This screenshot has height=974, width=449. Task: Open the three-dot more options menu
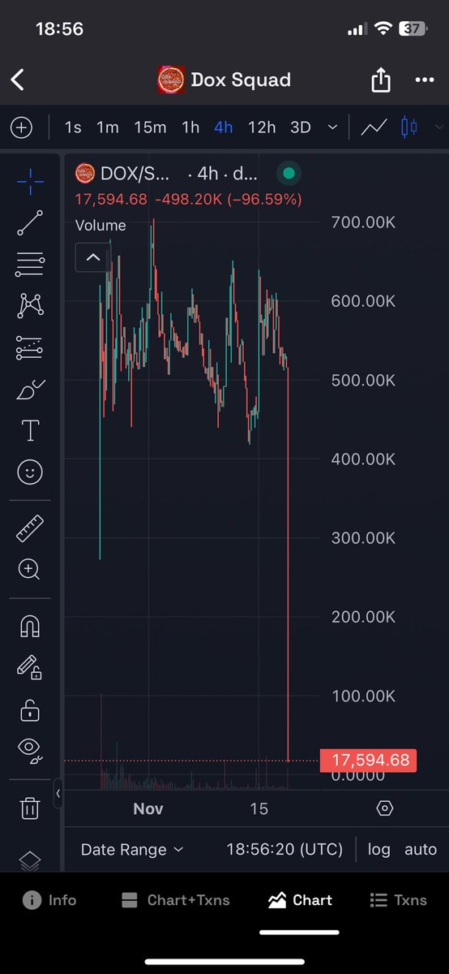pyautogui.click(x=425, y=80)
